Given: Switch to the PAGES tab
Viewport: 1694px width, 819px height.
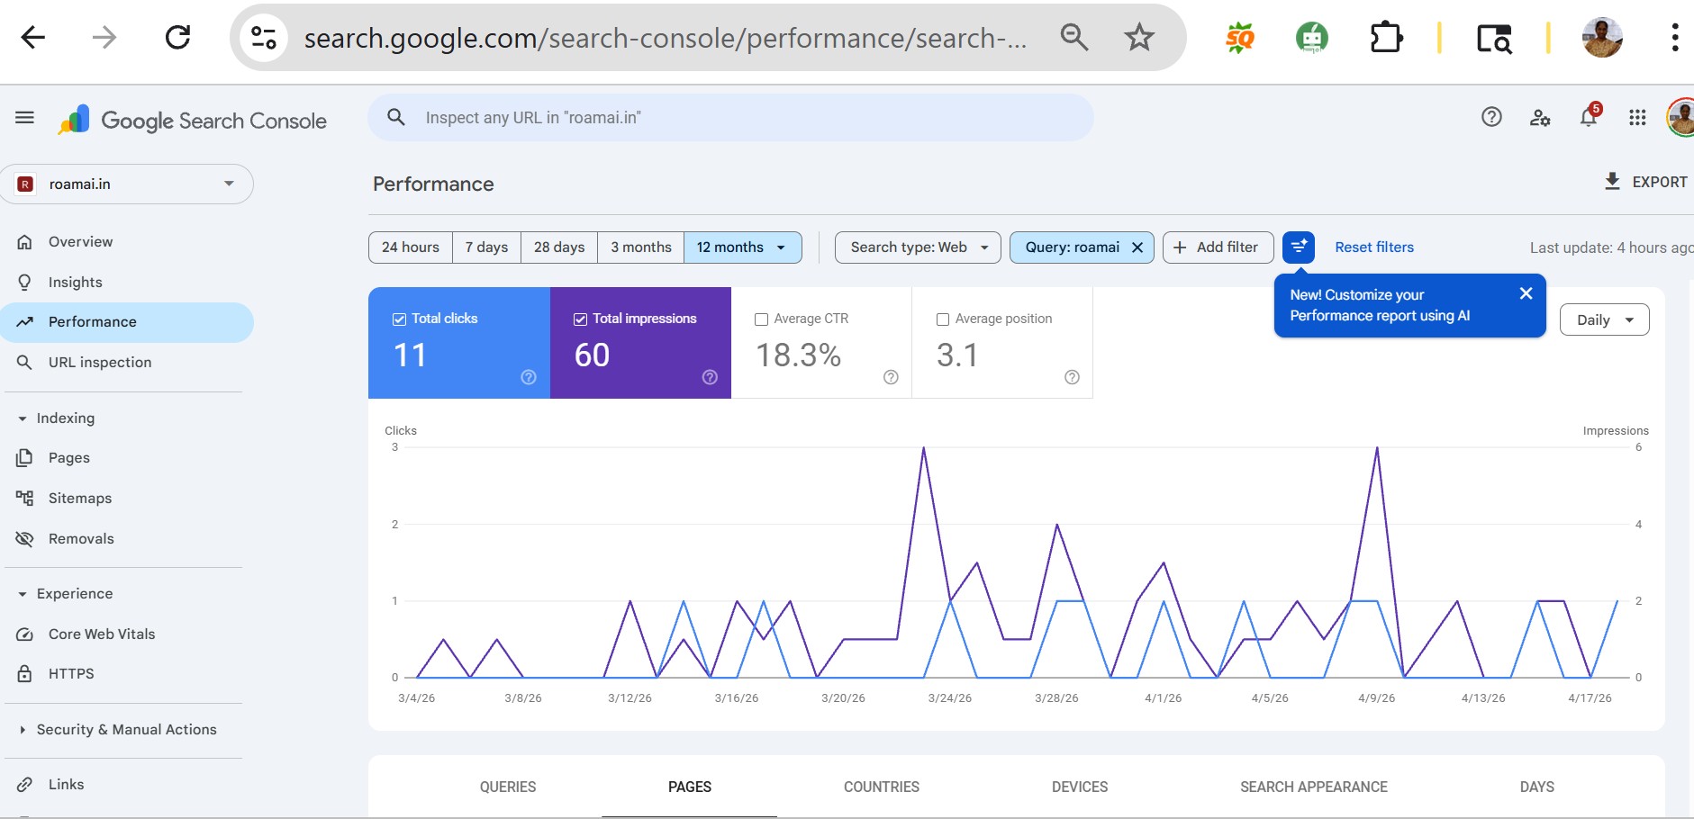Looking at the screenshot, I should pyautogui.click(x=690, y=787).
